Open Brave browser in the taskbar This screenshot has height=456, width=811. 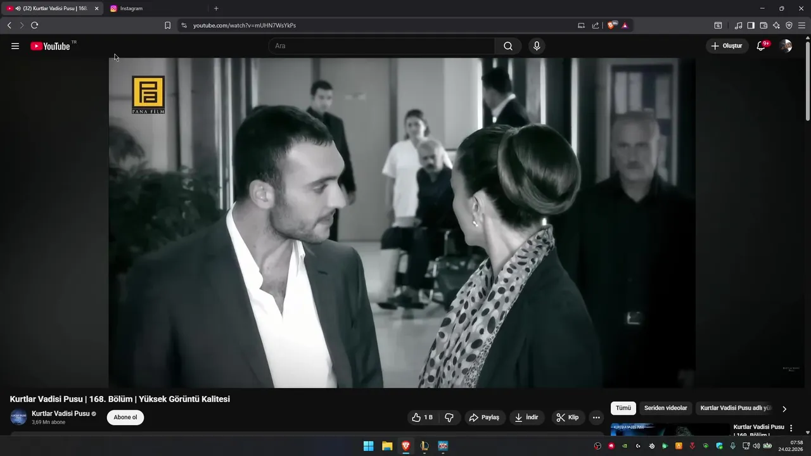pos(405,446)
